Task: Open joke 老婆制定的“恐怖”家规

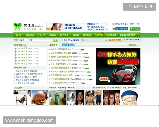Action: coord(61,61)
